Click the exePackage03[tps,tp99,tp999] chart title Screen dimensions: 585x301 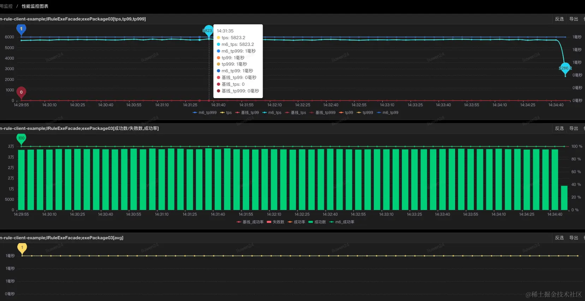(73, 19)
